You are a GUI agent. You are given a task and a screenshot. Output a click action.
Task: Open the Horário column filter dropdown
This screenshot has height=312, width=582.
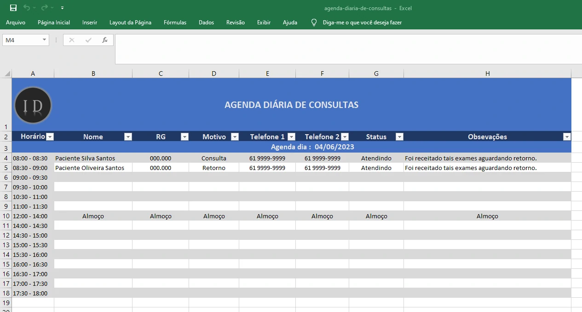(50, 136)
